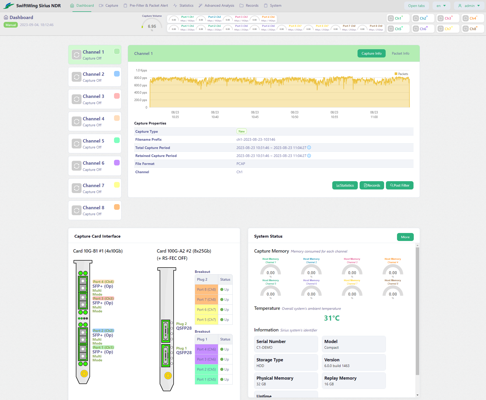
Task: Click the Post Filter button
Action: [399, 185]
